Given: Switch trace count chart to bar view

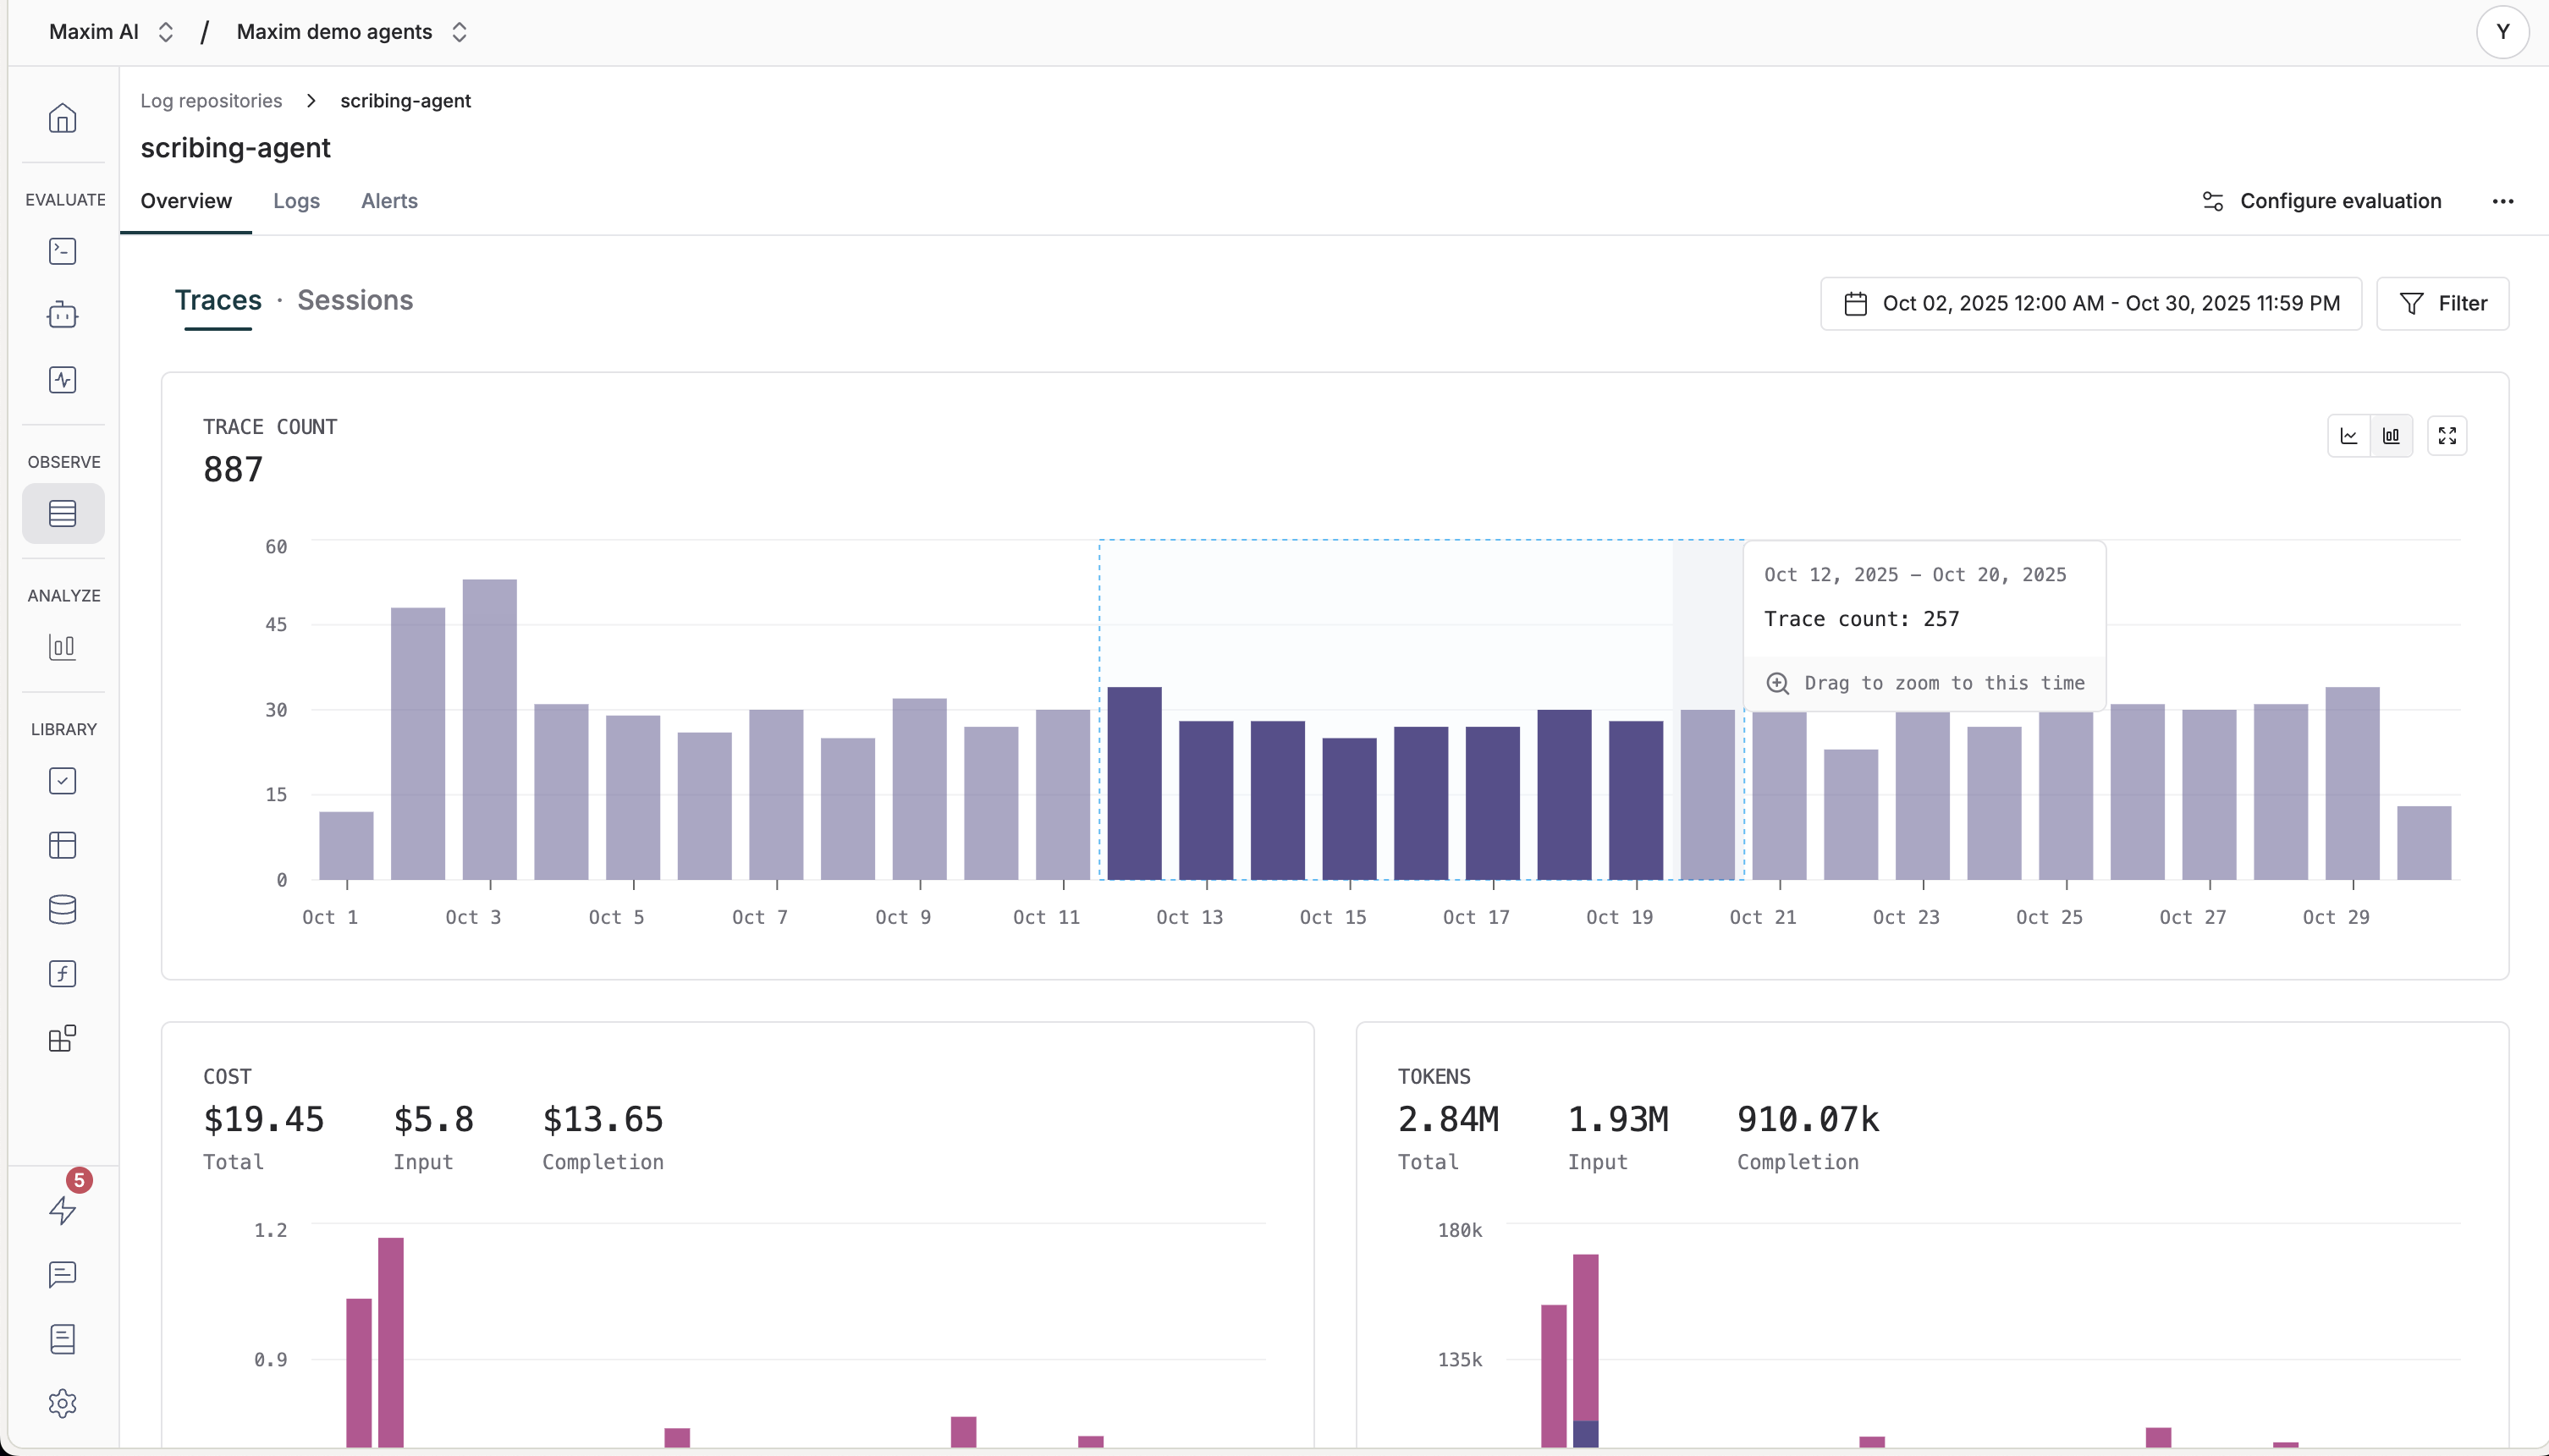Looking at the screenshot, I should point(2391,435).
